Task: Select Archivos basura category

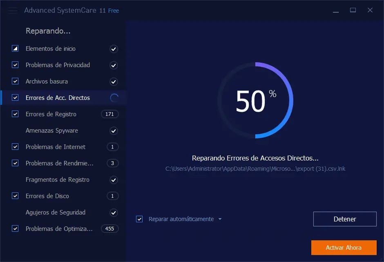Action: tap(63, 81)
